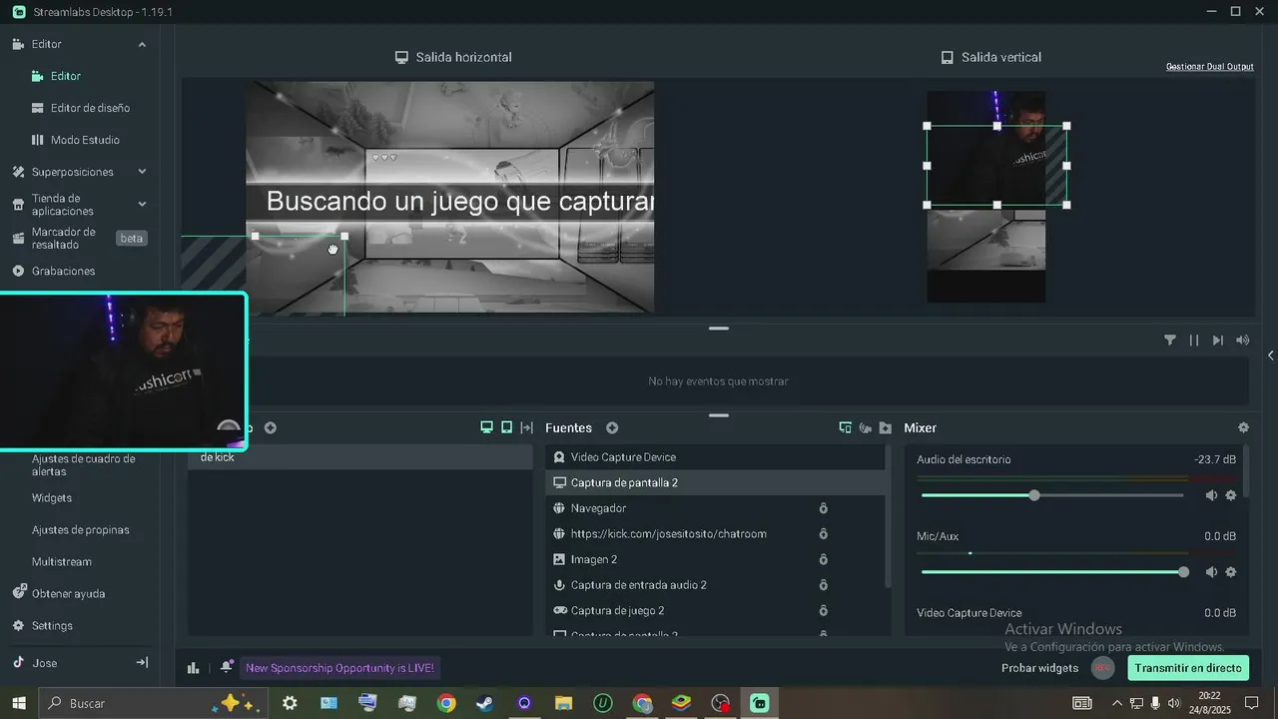
Task: Open Grabaciones page
Action: click(x=63, y=271)
